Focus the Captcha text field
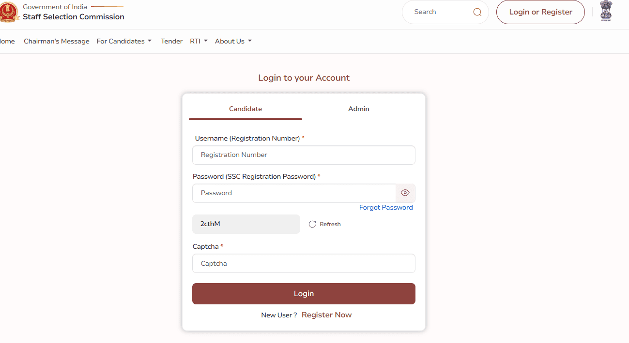 coord(304,263)
